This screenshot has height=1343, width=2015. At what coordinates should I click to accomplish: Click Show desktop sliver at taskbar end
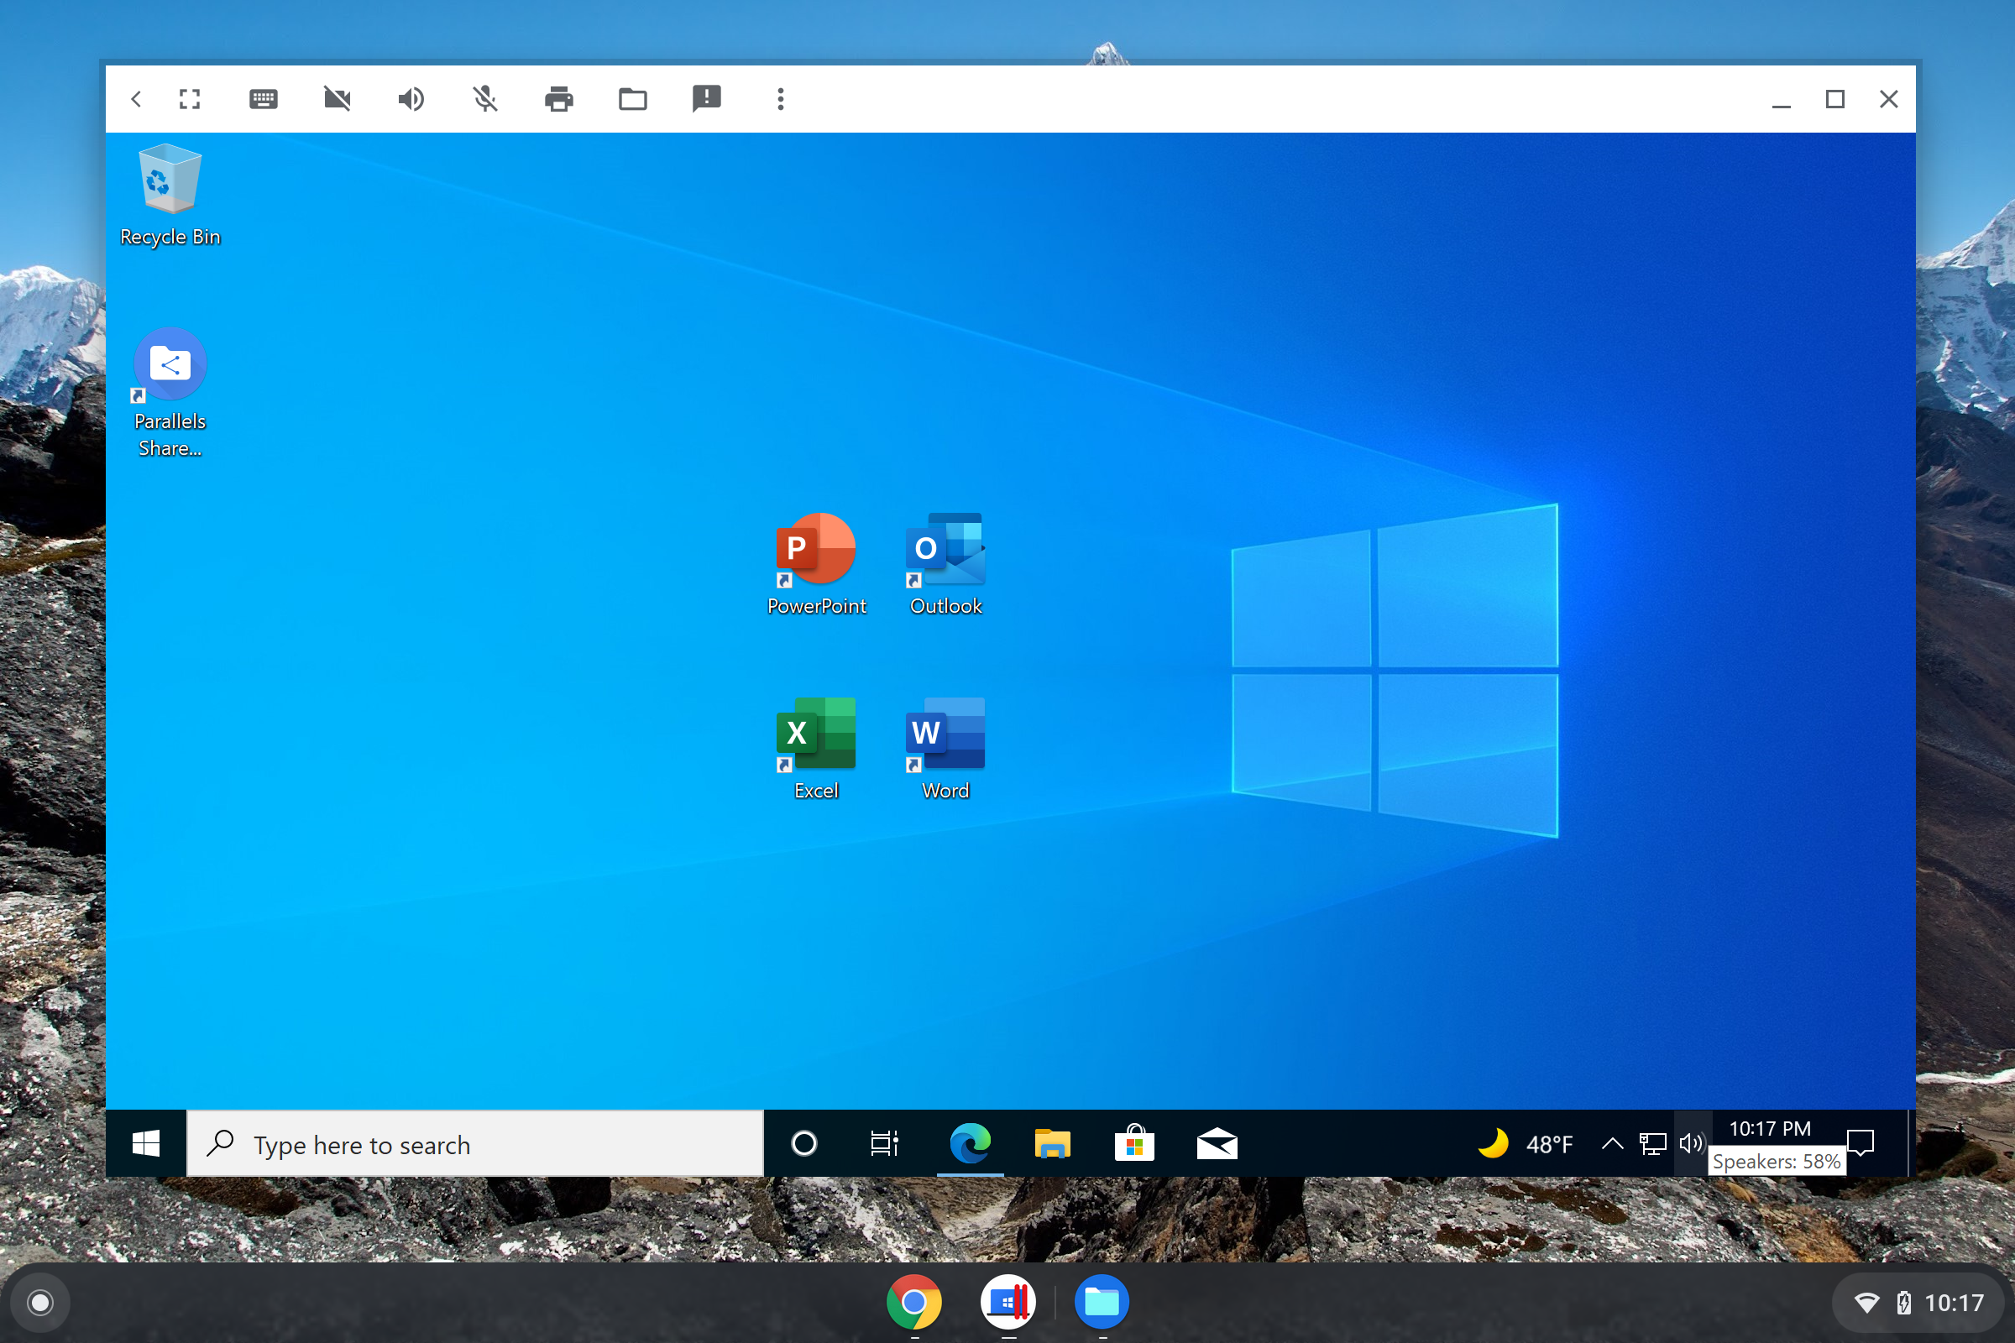[x=1912, y=1143]
